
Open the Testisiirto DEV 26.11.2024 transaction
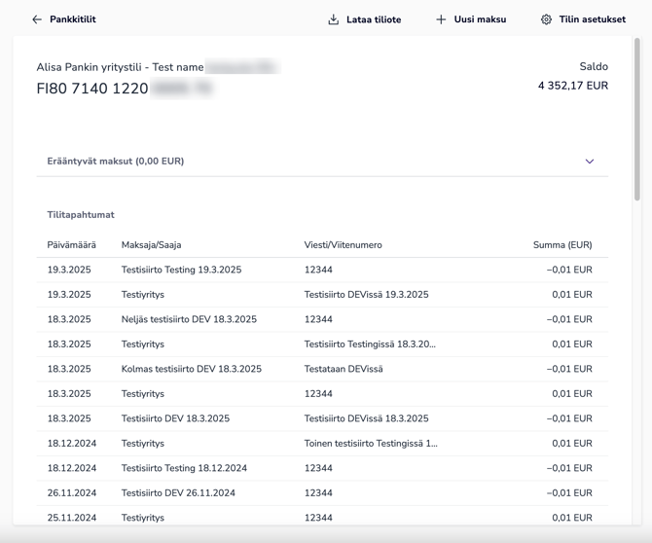coord(178,493)
